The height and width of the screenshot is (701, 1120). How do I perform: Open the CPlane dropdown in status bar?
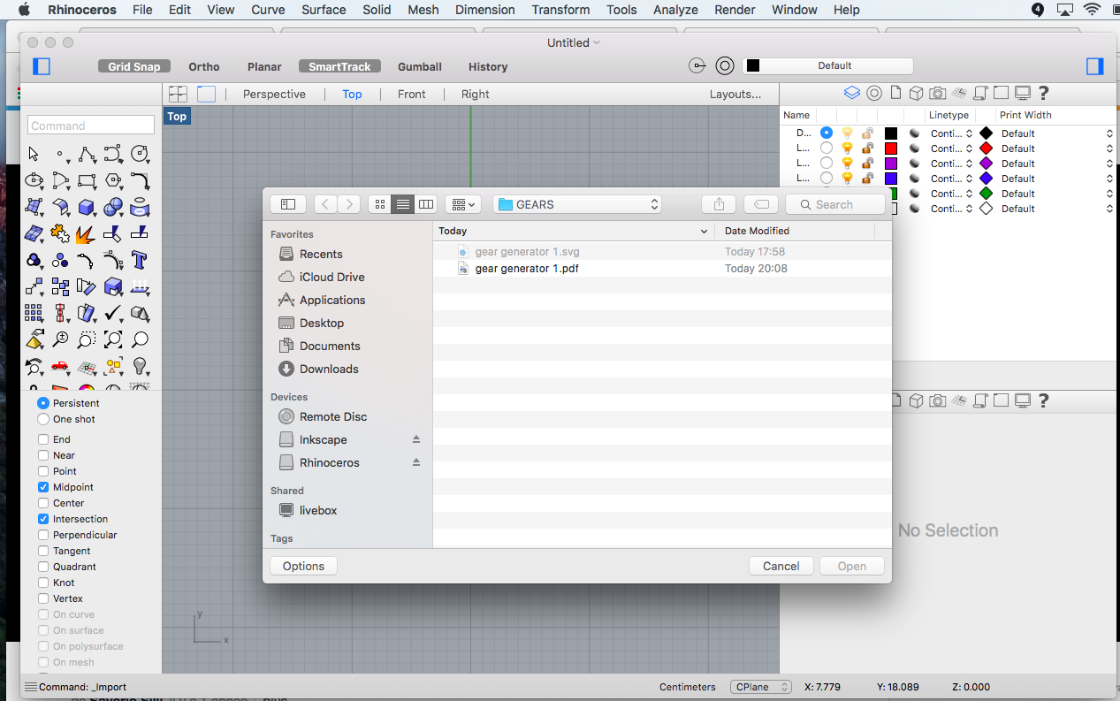coord(761,687)
